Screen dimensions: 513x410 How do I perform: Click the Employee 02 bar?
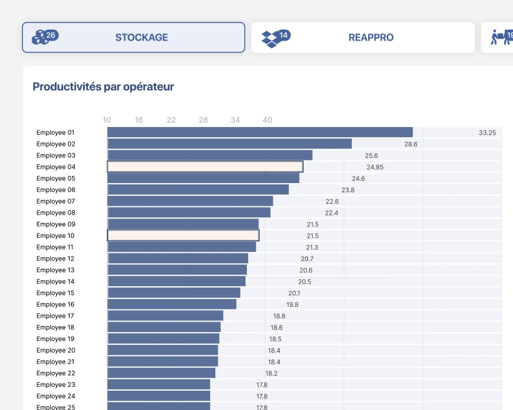(x=229, y=144)
